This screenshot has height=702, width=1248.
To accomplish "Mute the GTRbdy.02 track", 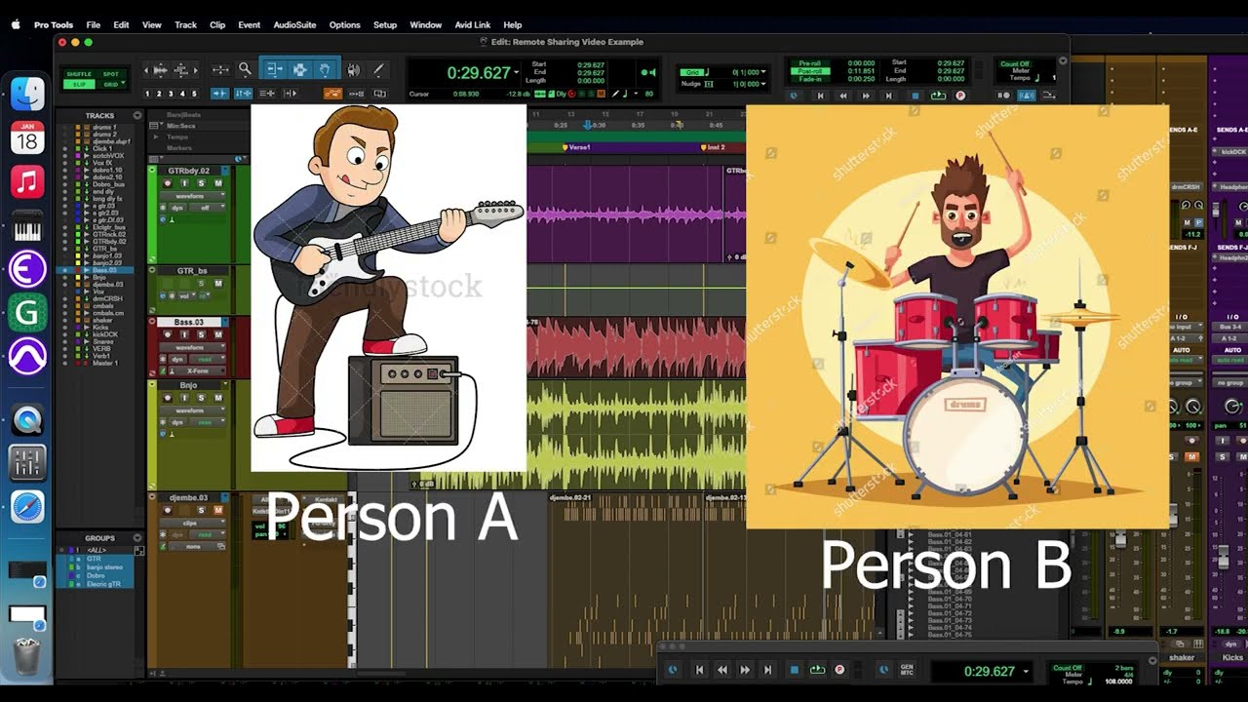I will (x=217, y=183).
